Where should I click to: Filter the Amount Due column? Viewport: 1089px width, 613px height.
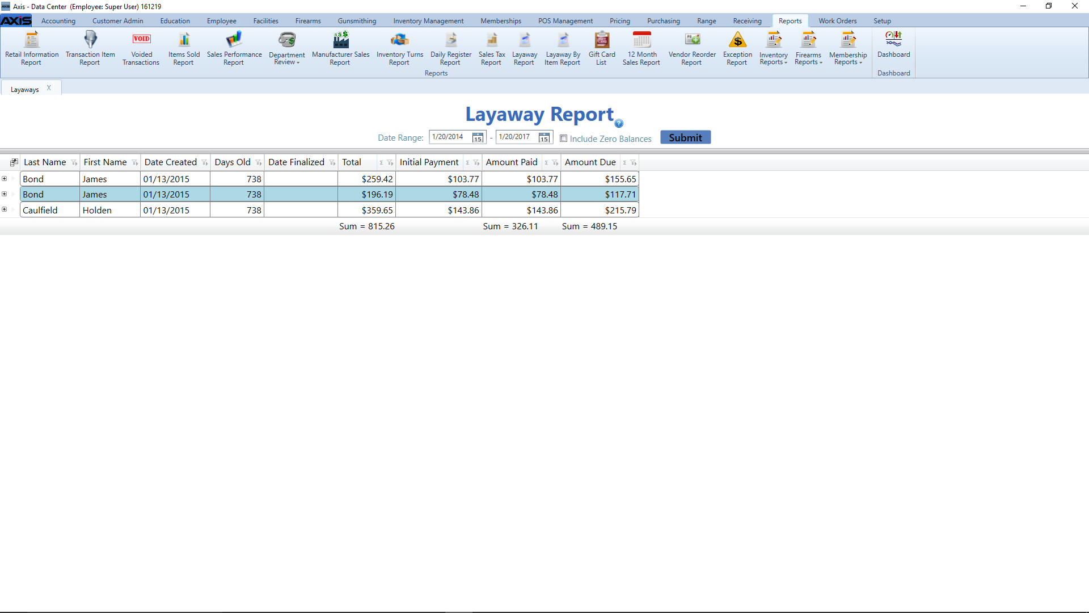tap(634, 163)
